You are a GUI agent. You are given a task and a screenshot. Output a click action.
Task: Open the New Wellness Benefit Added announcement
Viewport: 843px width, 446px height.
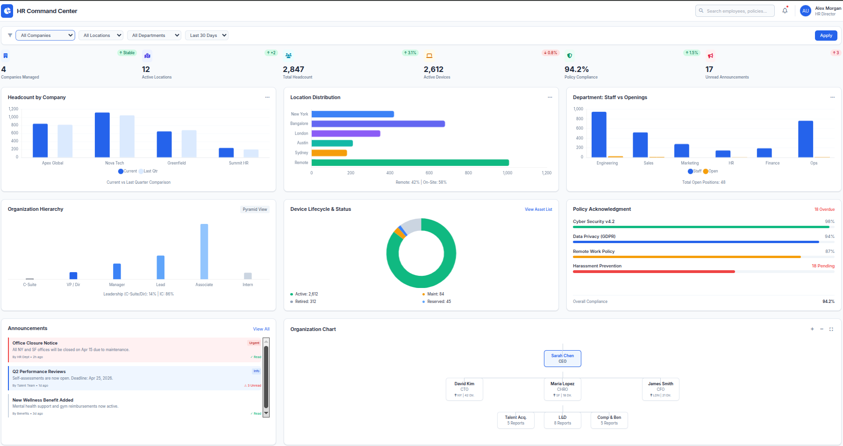[135, 406]
